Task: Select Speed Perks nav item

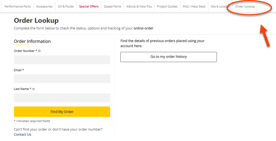Action: 113,6
